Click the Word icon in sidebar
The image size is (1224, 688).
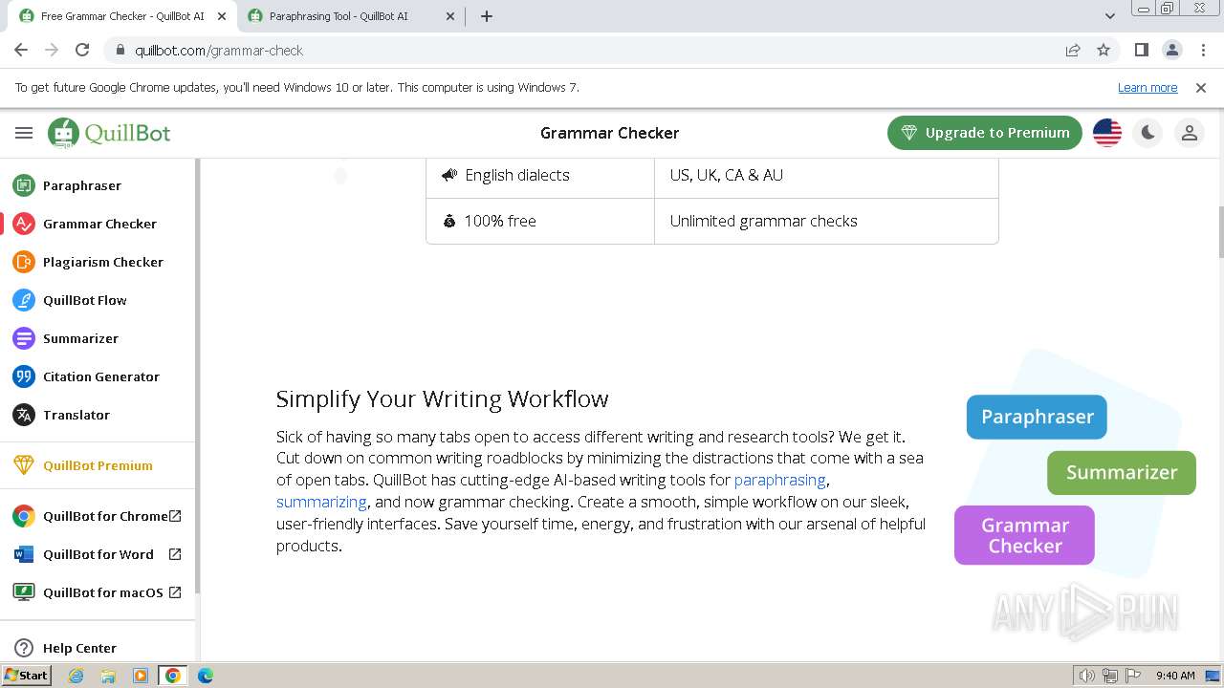tap(24, 554)
